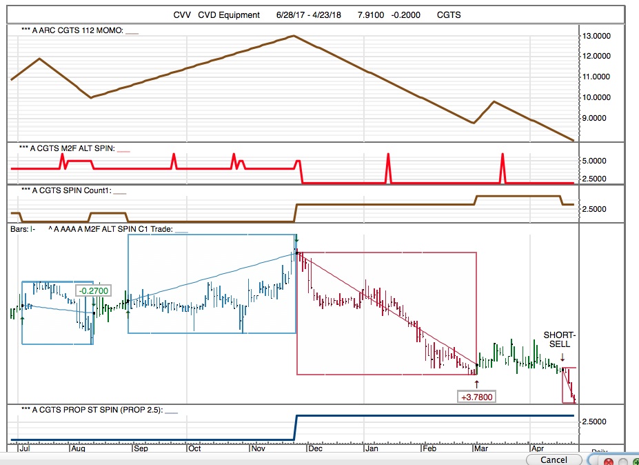Click the grey minimize button near Cancel

[622, 462]
